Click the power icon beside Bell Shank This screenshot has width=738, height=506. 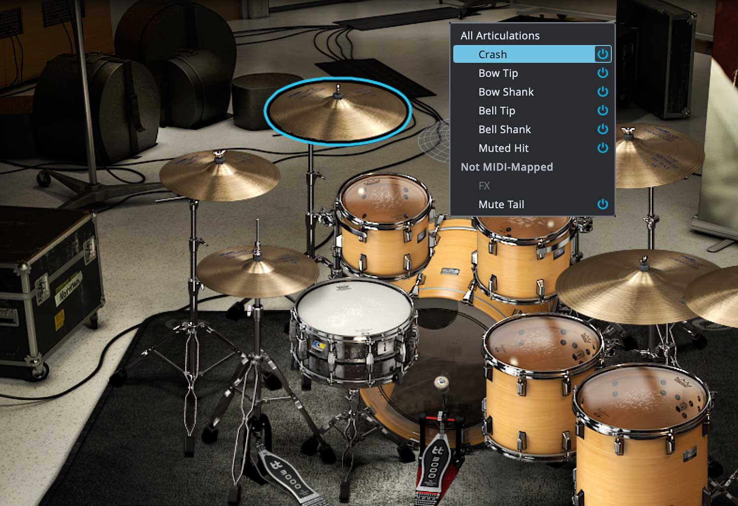pyautogui.click(x=602, y=129)
